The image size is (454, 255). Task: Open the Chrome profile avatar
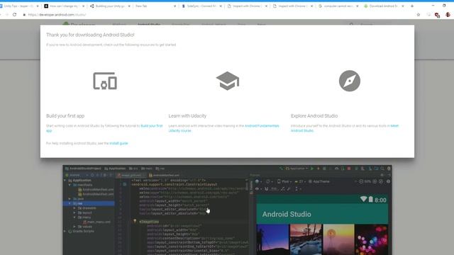[448, 14]
